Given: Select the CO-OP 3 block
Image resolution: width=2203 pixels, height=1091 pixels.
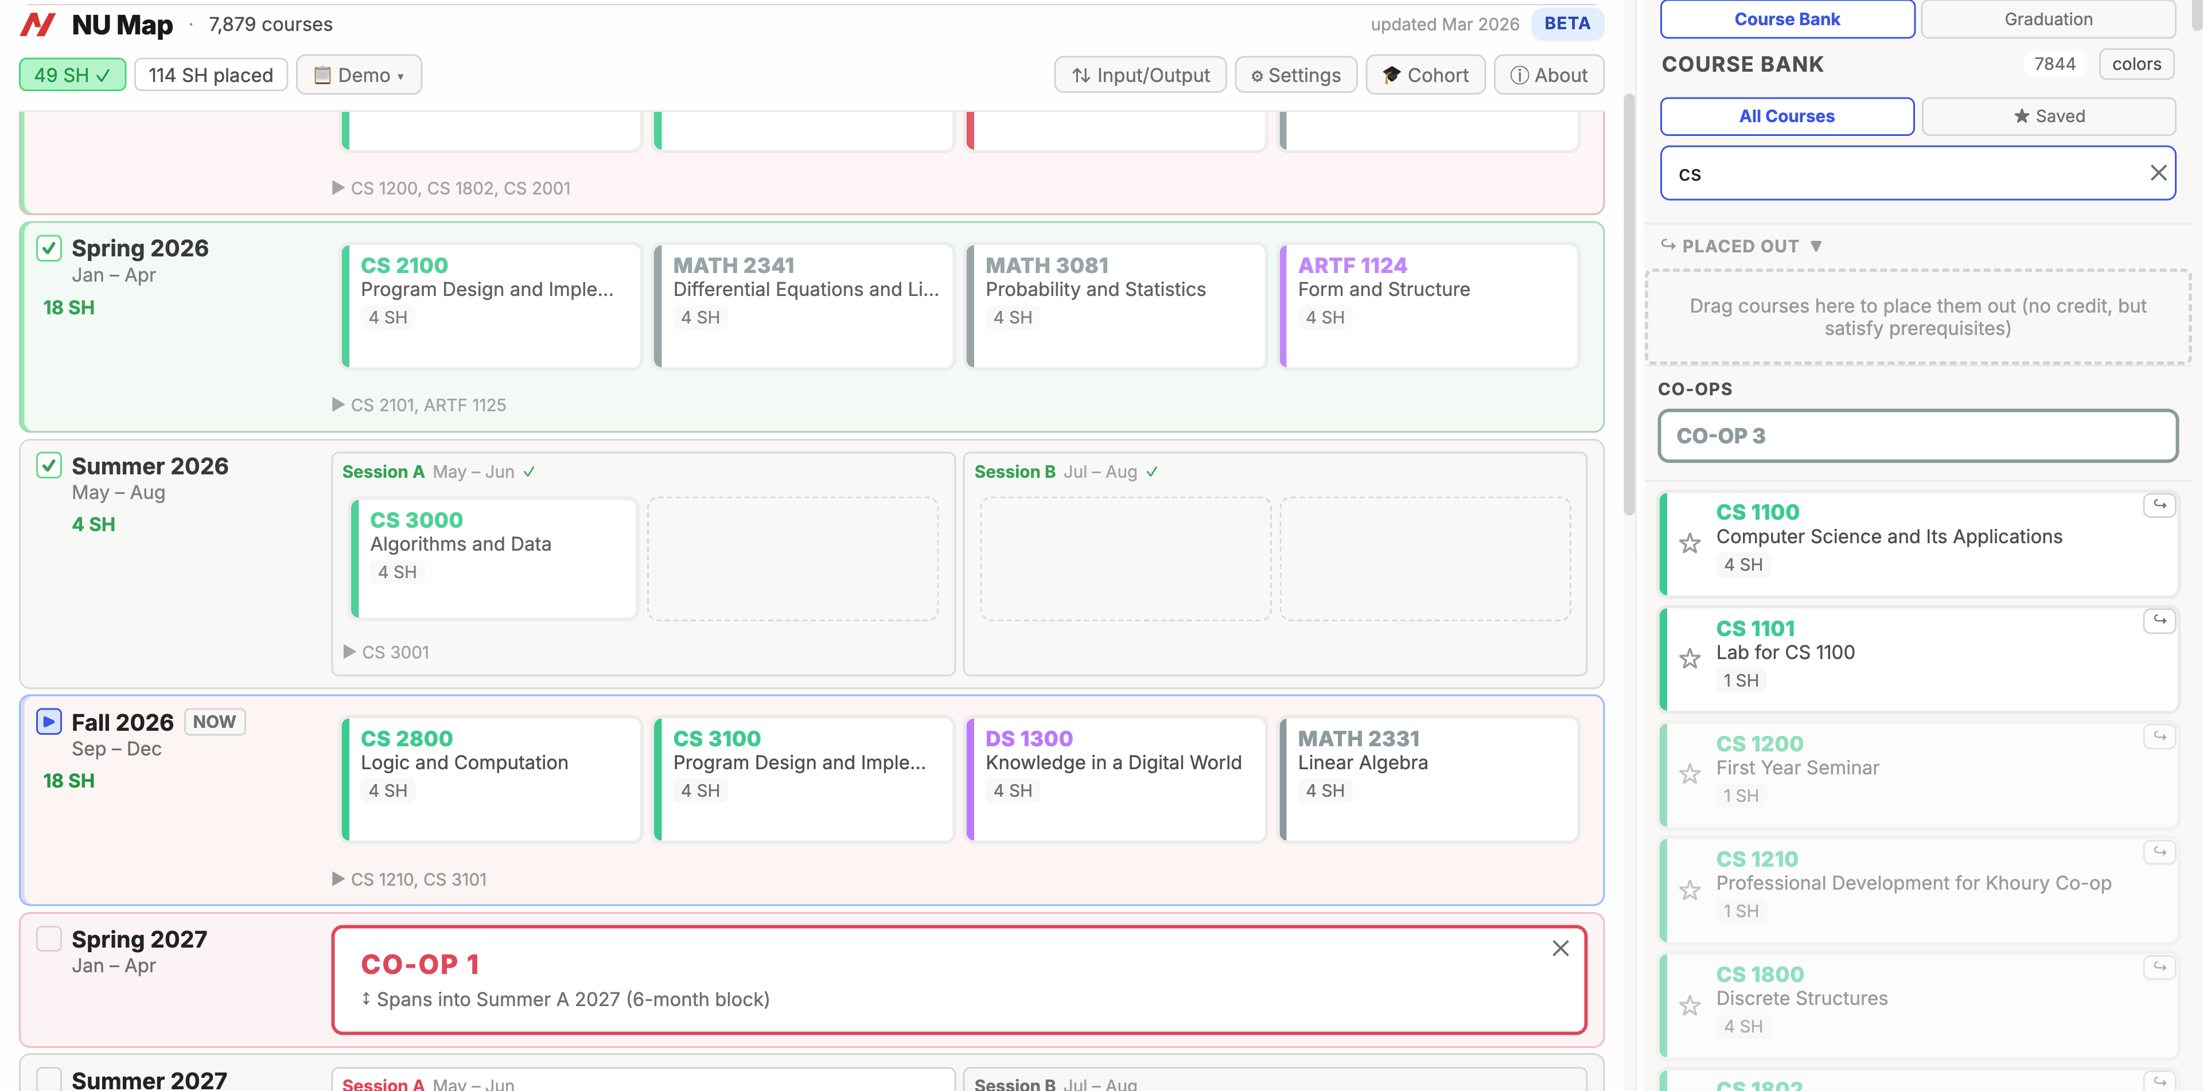Looking at the screenshot, I should [x=1917, y=436].
